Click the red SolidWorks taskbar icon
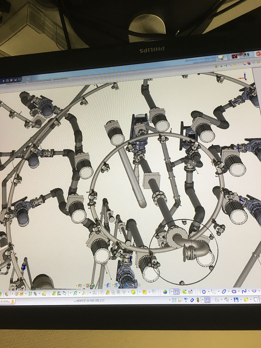This screenshot has width=261, height=348. click(x=258, y=53)
